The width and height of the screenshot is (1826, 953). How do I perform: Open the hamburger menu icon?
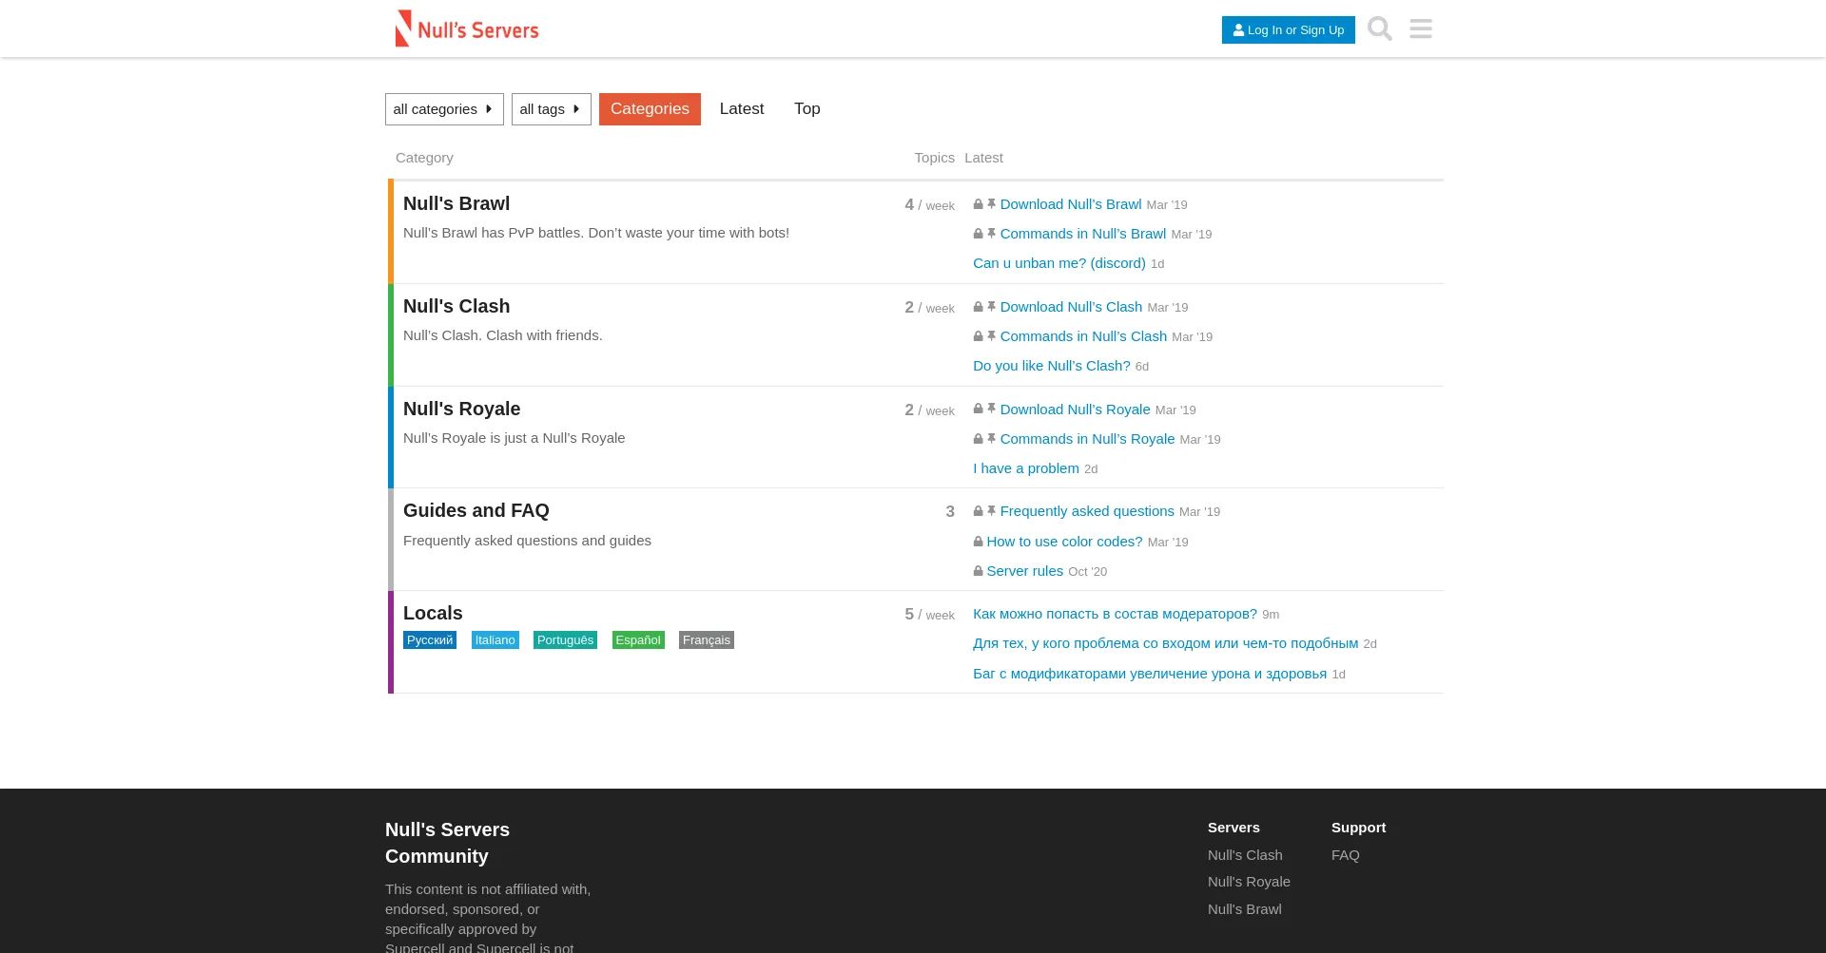(x=1421, y=29)
